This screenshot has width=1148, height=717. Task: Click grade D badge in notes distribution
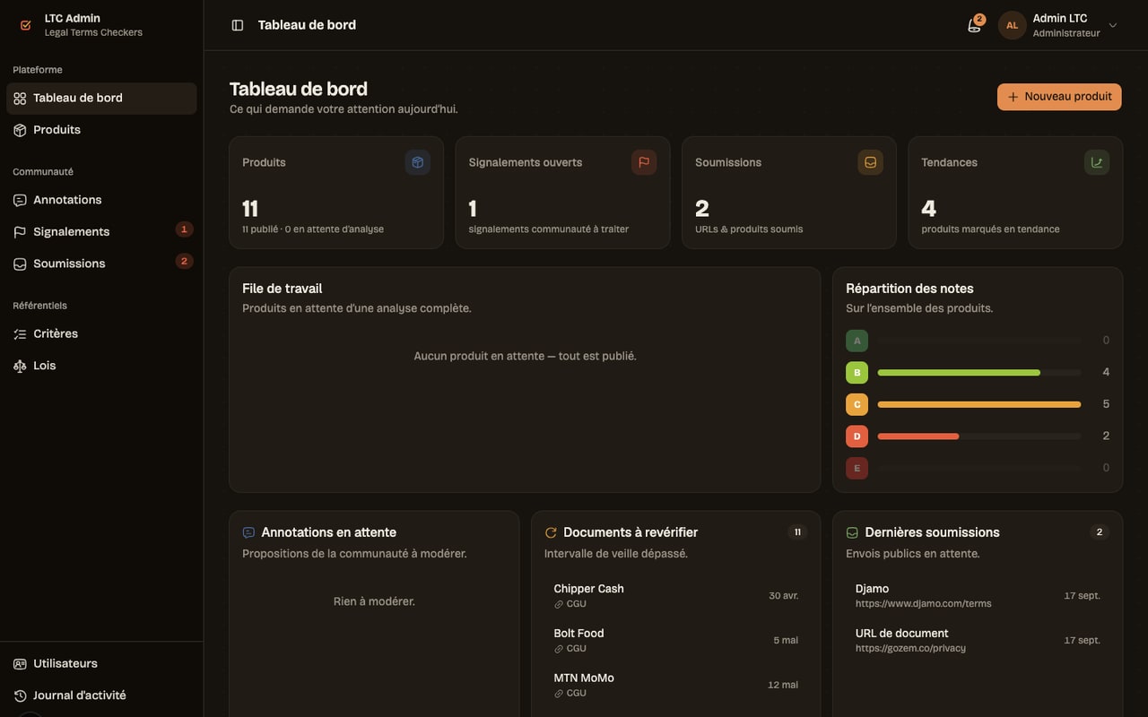[x=857, y=436]
